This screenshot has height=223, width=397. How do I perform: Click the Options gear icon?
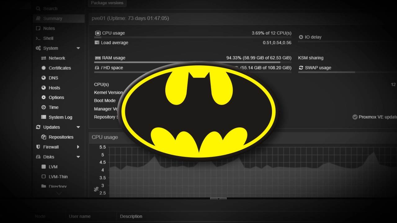pyautogui.click(x=43, y=98)
